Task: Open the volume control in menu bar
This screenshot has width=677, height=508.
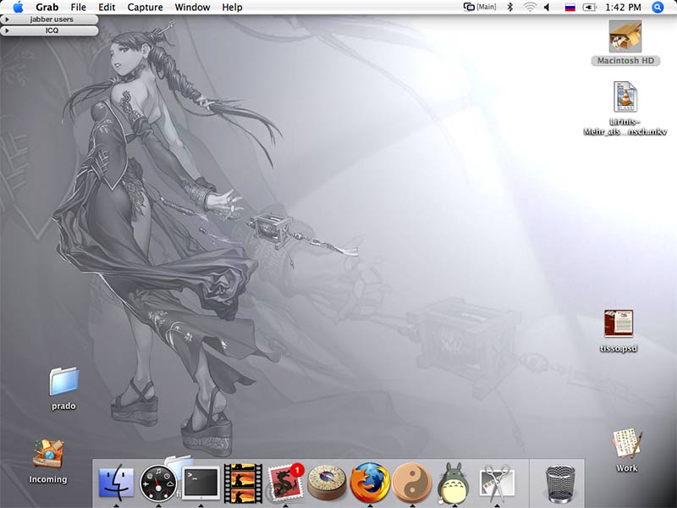Action: click(x=547, y=7)
